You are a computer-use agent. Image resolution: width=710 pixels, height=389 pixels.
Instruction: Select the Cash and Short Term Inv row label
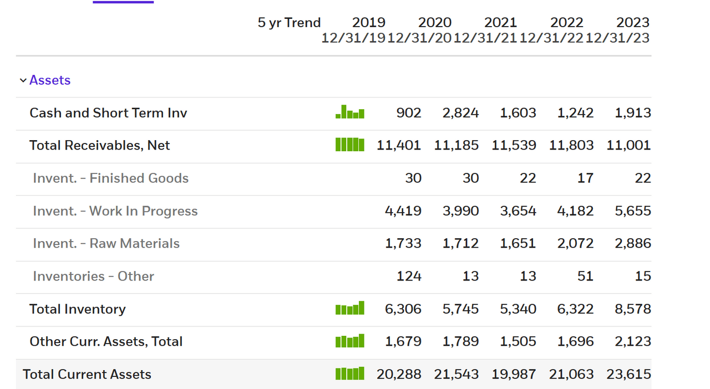tap(108, 113)
